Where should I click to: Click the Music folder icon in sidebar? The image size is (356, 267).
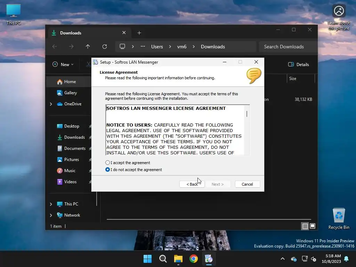pyautogui.click(x=60, y=170)
